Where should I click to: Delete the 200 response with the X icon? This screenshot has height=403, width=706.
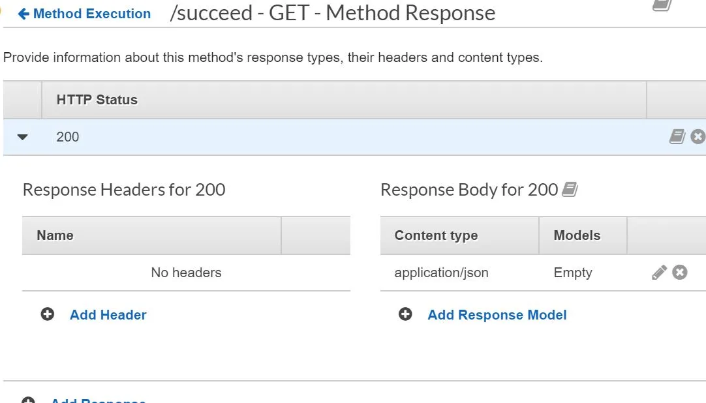click(698, 136)
